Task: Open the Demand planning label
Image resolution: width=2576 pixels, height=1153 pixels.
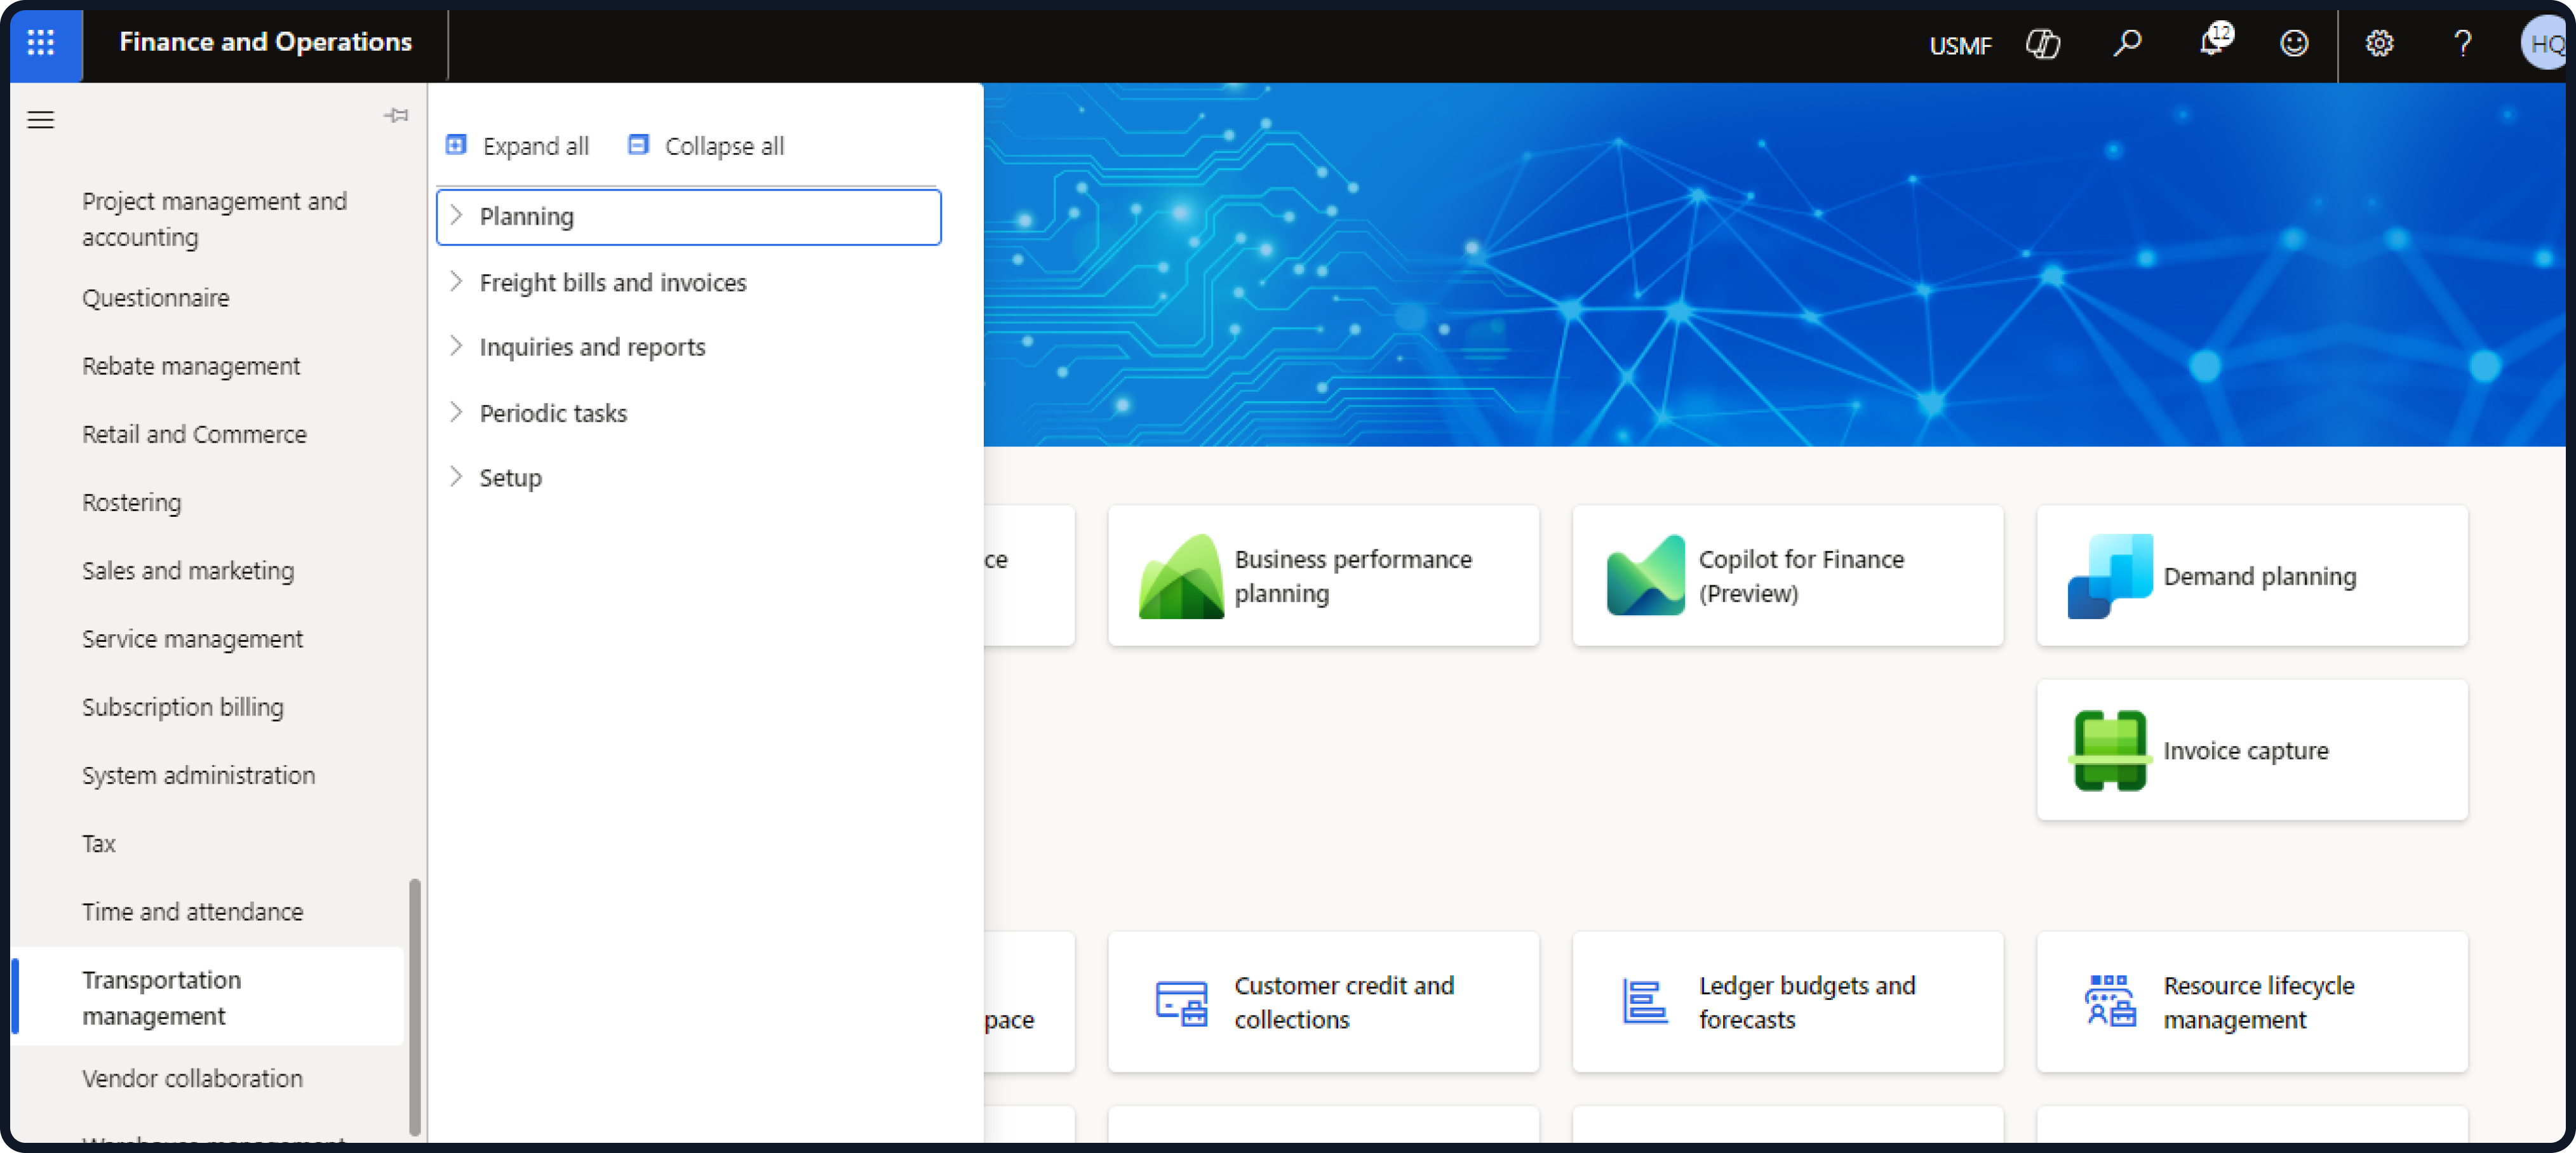Action: click(2259, 576)
